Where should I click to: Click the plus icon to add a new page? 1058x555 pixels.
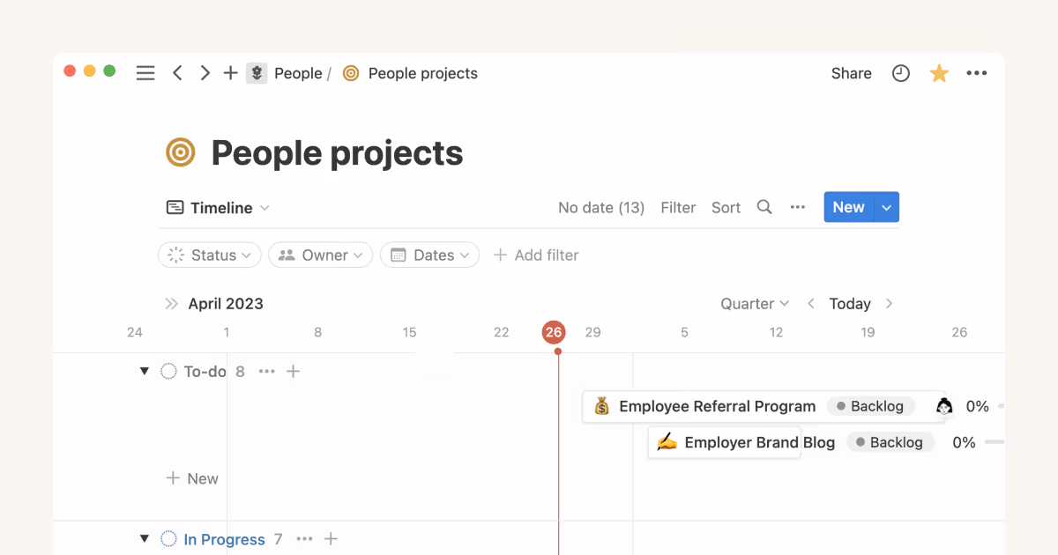click(x=230, y=73)
